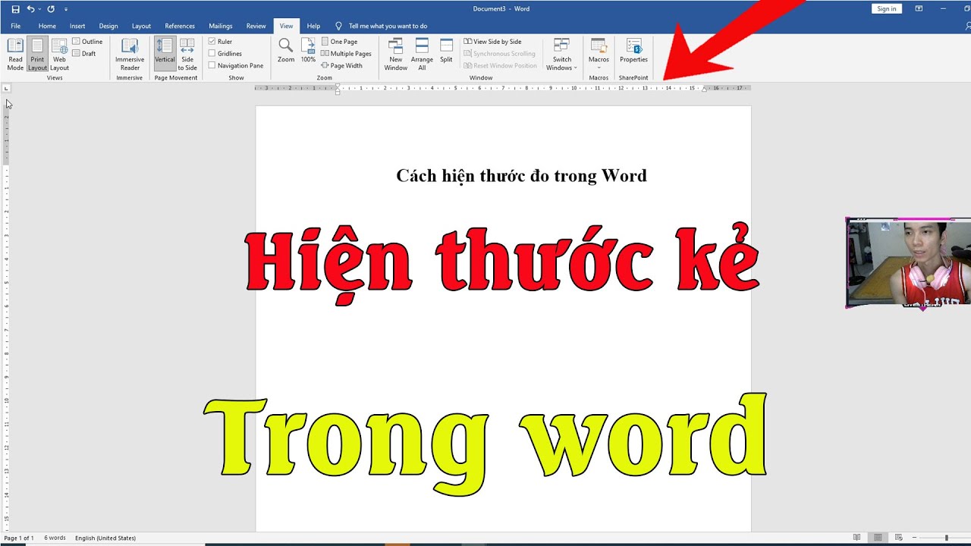Select the Mailings tab
This screenshot has height=546, width=971.
click(221, 26)
